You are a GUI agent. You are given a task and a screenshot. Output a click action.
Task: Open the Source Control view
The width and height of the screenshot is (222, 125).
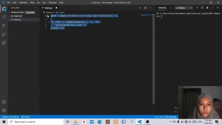4,26
